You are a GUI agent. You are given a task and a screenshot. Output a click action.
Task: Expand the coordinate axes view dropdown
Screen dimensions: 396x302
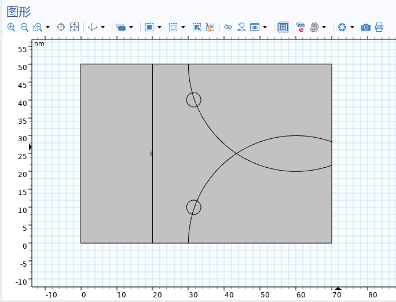[x=103, y=27]
